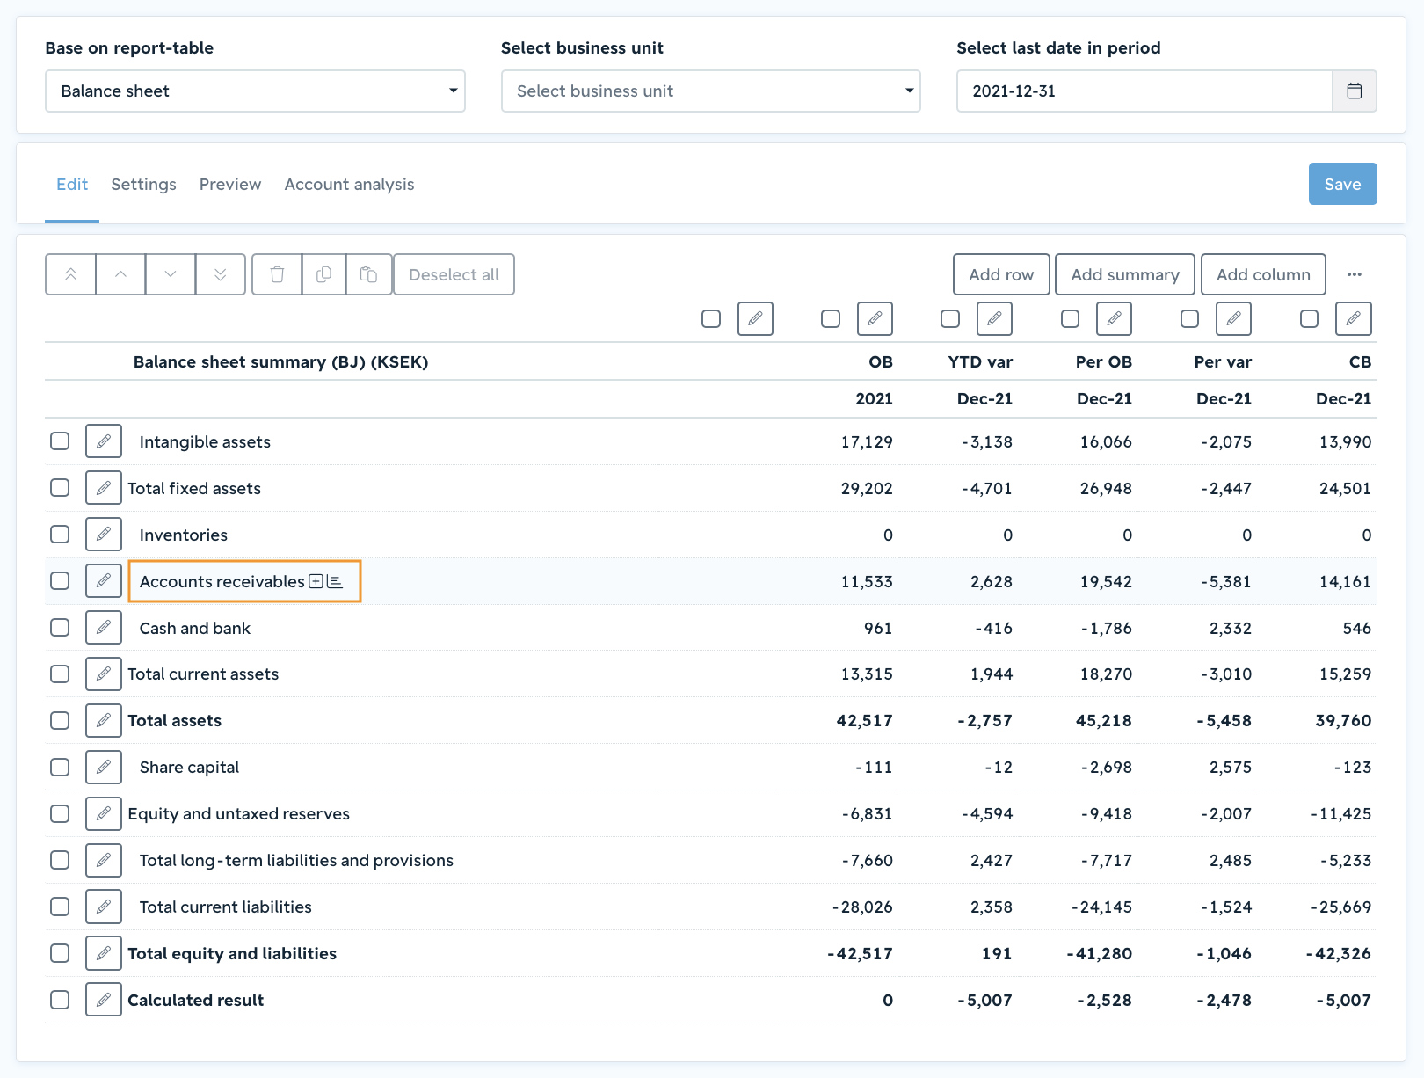
Task: Click the move-to-top double chevron icon
Action: (70, 274)
